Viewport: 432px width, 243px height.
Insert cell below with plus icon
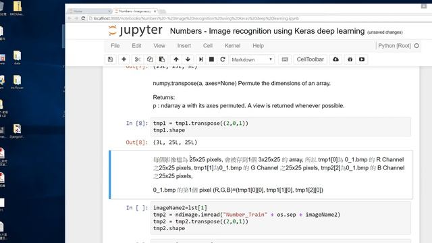[x=124, y=59]
